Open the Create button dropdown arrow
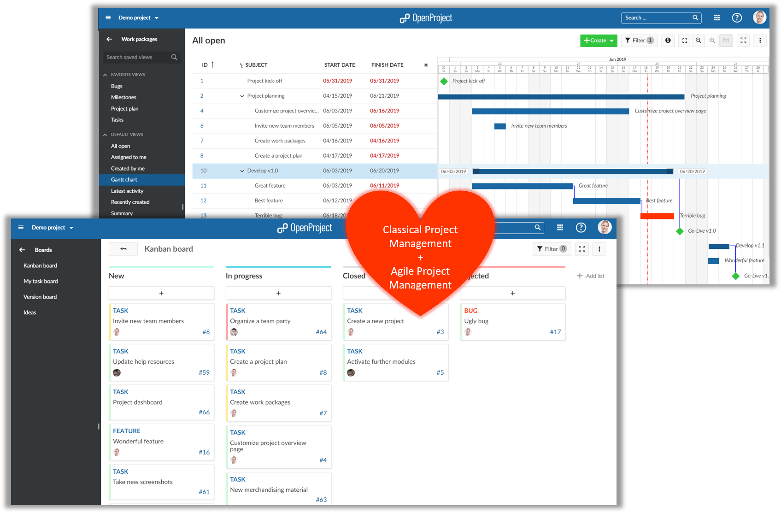 (x=612, y=41)
